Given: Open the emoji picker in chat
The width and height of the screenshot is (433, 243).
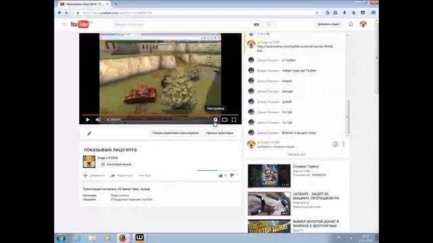Looking at the screenshot, I should pos(335,144).
